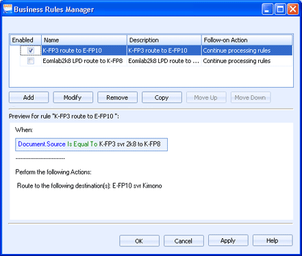This screenshot has height=256, width=302.
Task: Open Help for Business Rules Manager
Action: tap(273, 240)
